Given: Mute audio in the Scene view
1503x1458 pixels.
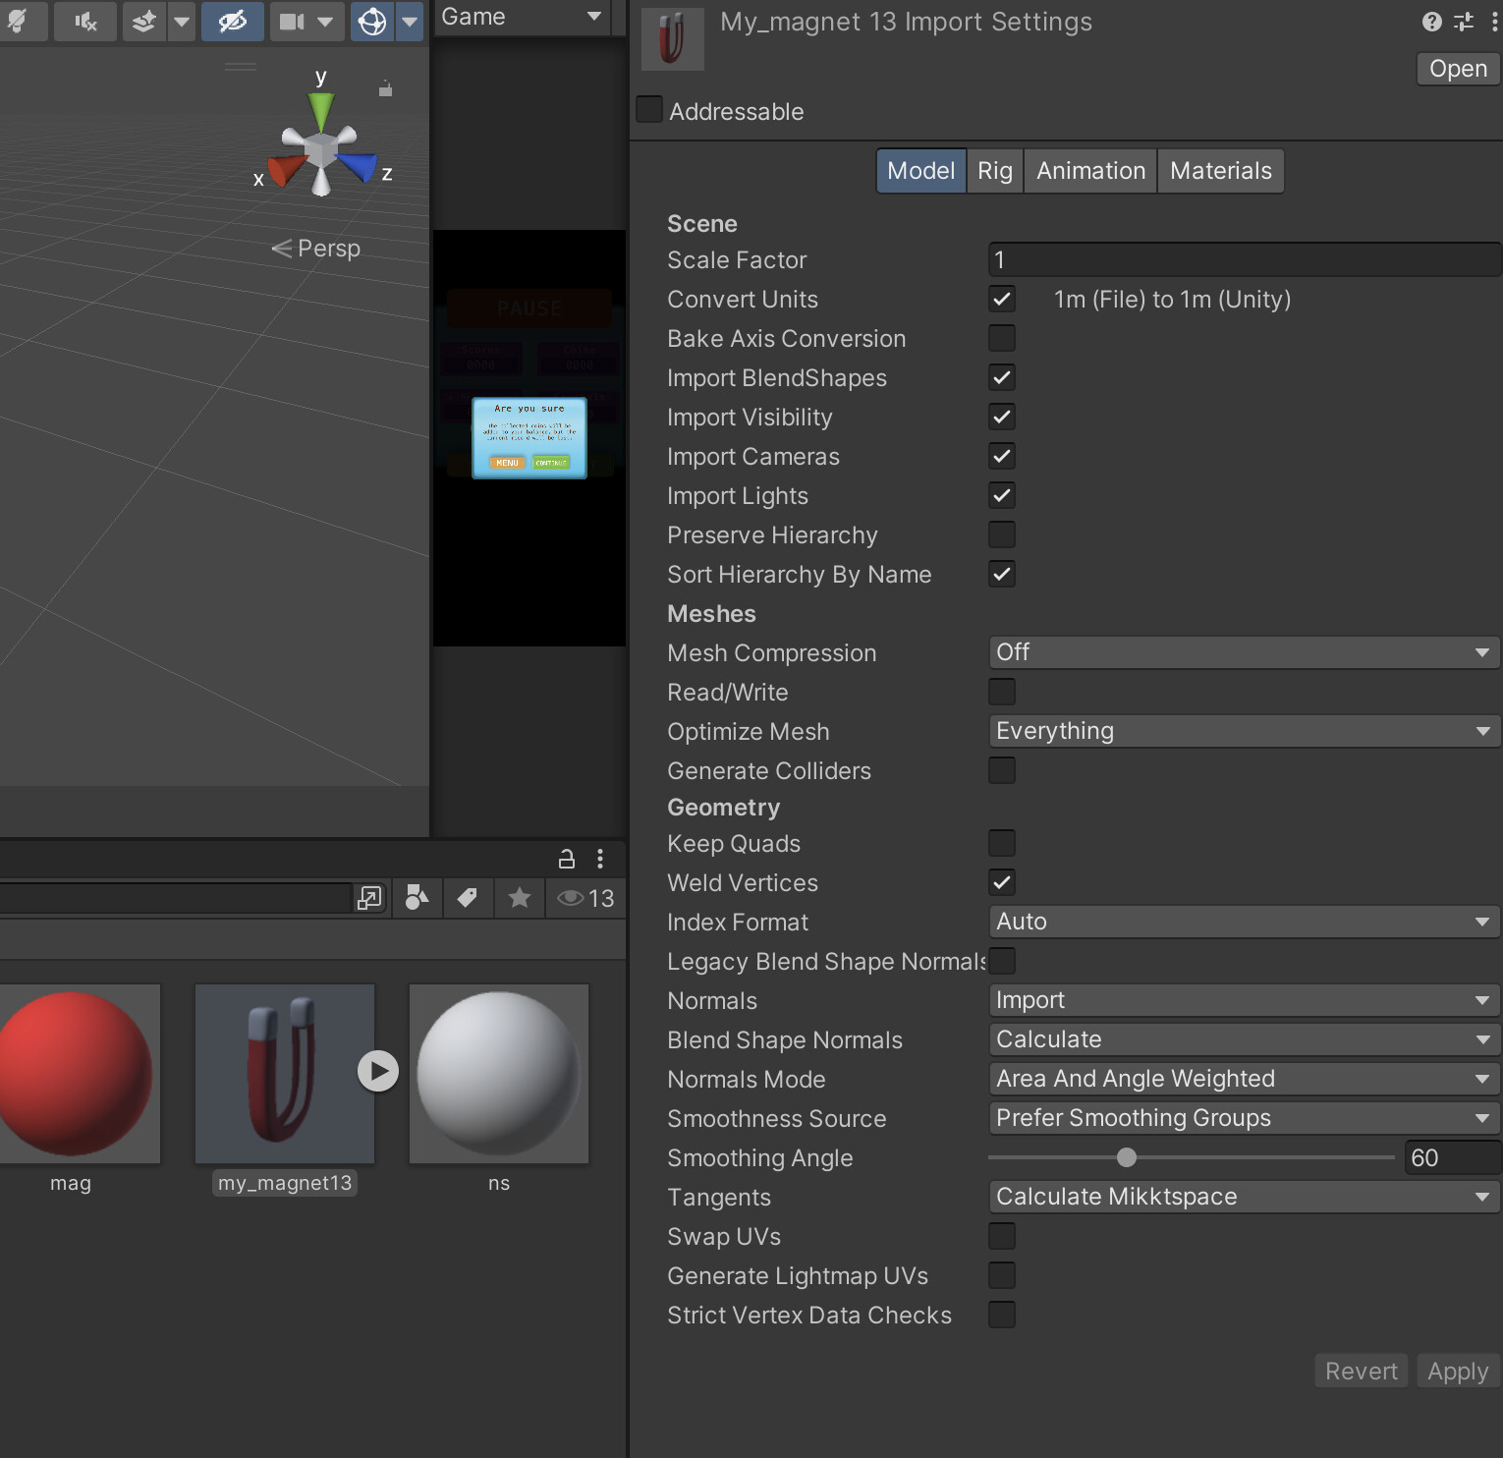Looking at the screenshot, I should coord(85,22).
